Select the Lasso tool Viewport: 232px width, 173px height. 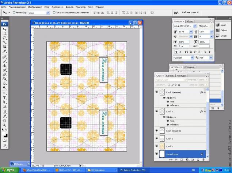tap(5, 38)
